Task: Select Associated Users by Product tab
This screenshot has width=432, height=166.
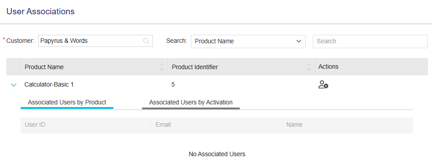Action: coord(67,103)
